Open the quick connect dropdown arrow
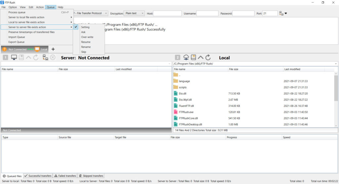Image resolution: width=339 pixels, height=184 pixels. tap(286, 14)
